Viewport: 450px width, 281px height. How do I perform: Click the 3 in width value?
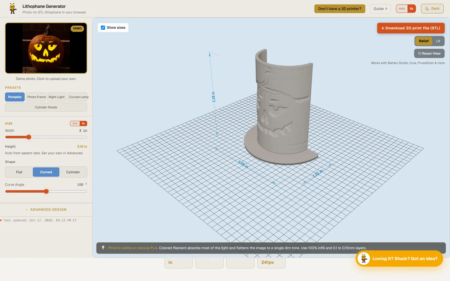click(x=83, y=131)
